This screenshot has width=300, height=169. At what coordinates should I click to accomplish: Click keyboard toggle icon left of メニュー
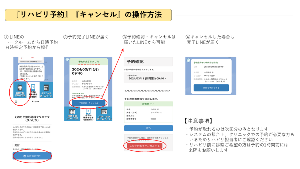[16, 101]
